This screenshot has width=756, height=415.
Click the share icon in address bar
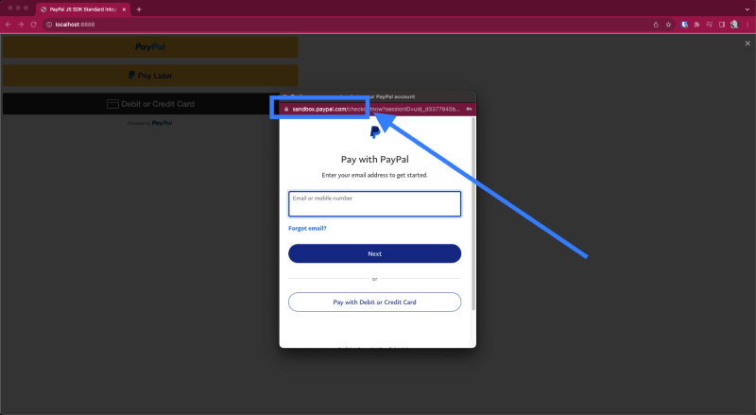click(x=654, y=24)
